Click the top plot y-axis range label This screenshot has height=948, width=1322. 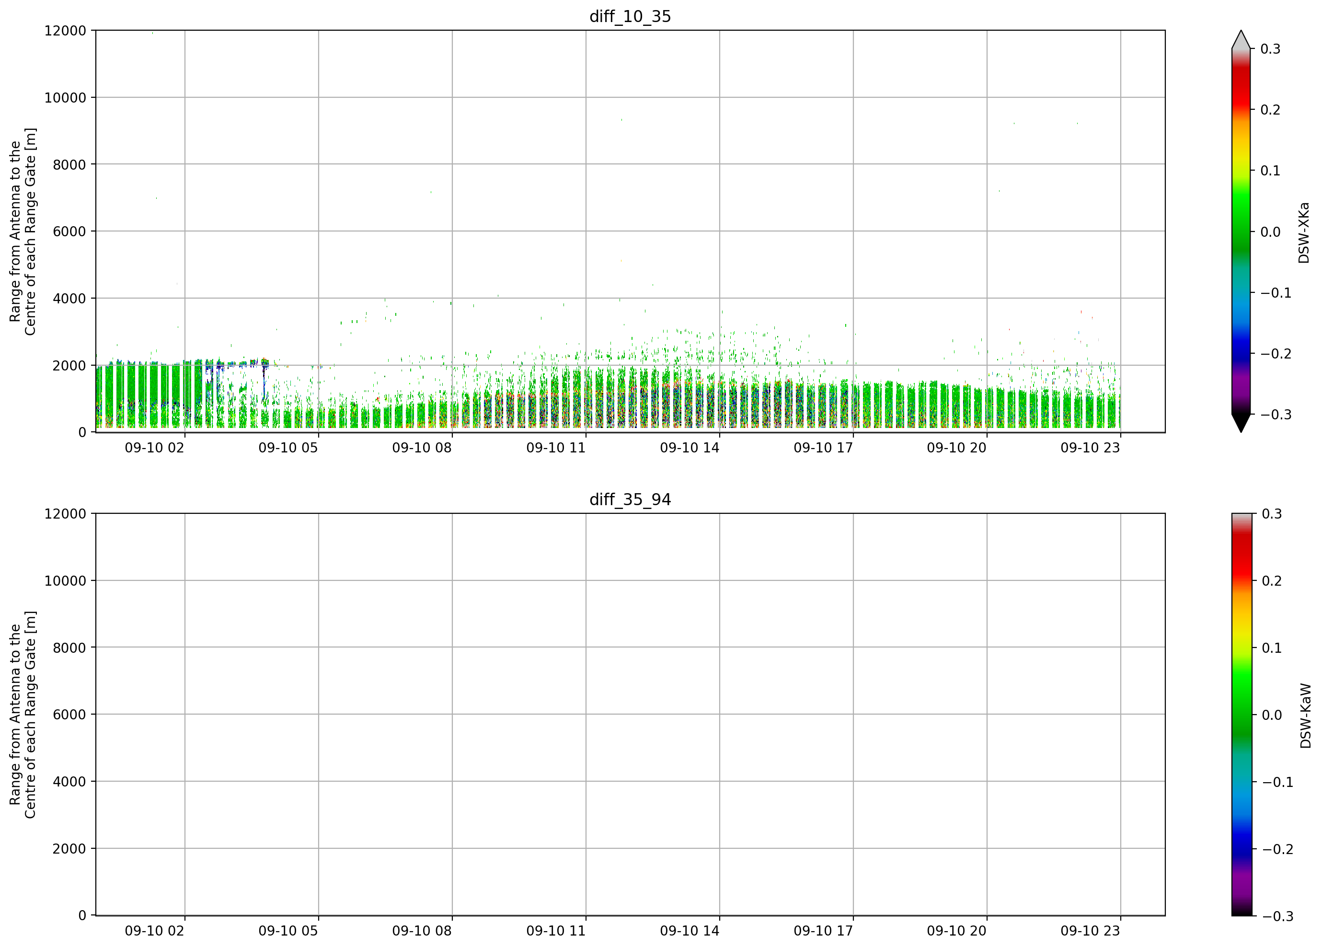(x=23, y=231)
